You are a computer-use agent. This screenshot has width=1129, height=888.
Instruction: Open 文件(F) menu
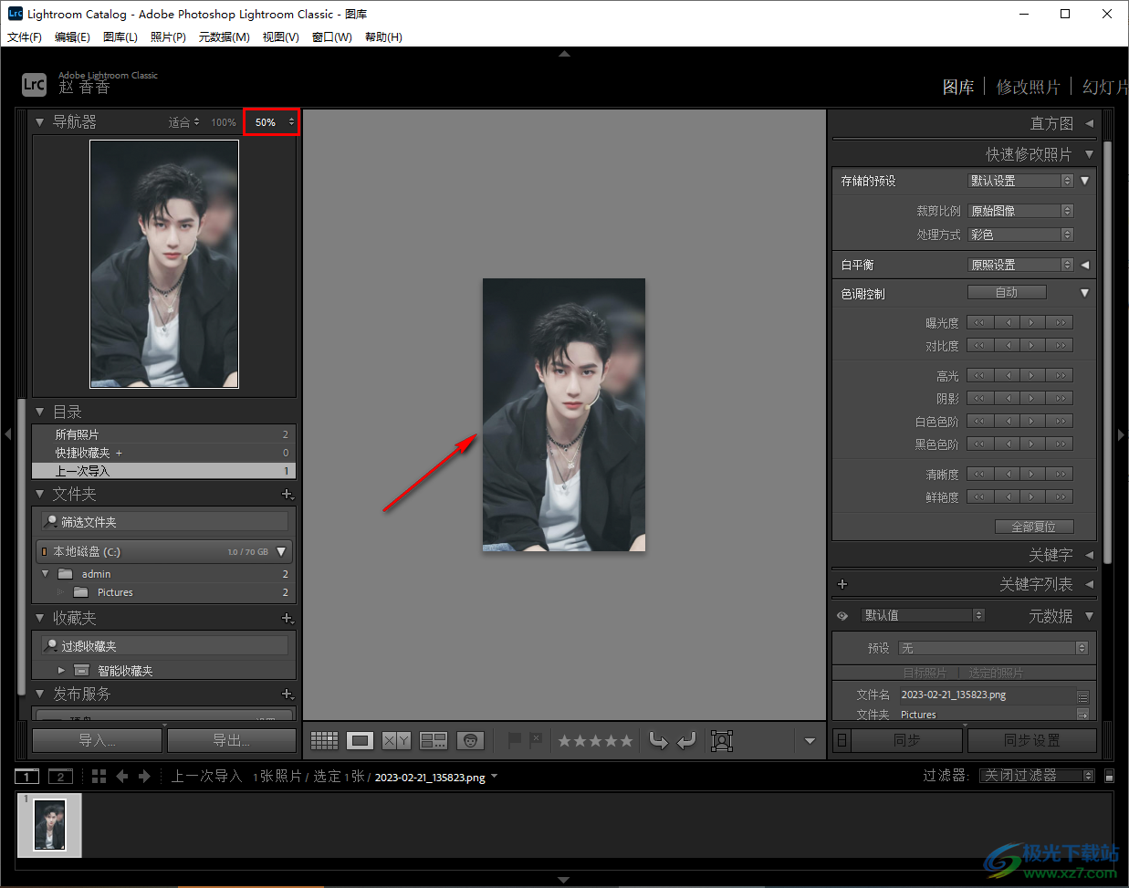25,37
